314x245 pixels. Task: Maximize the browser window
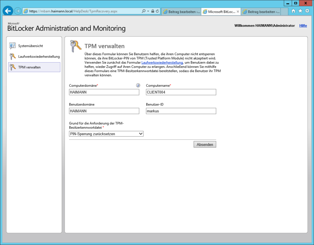pyautogui.click(x=295, y=3)
